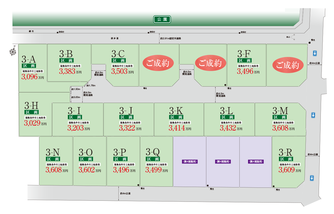
Task: Select lot heading 3-Q
Action: (x=153, y=152)
